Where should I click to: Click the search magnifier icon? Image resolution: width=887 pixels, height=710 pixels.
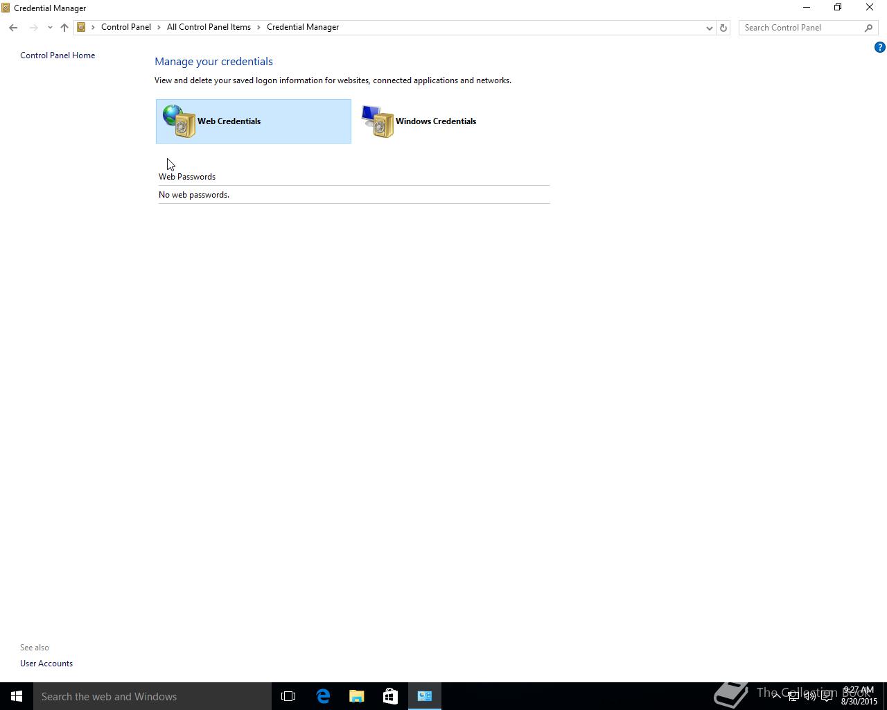[868, 28]
